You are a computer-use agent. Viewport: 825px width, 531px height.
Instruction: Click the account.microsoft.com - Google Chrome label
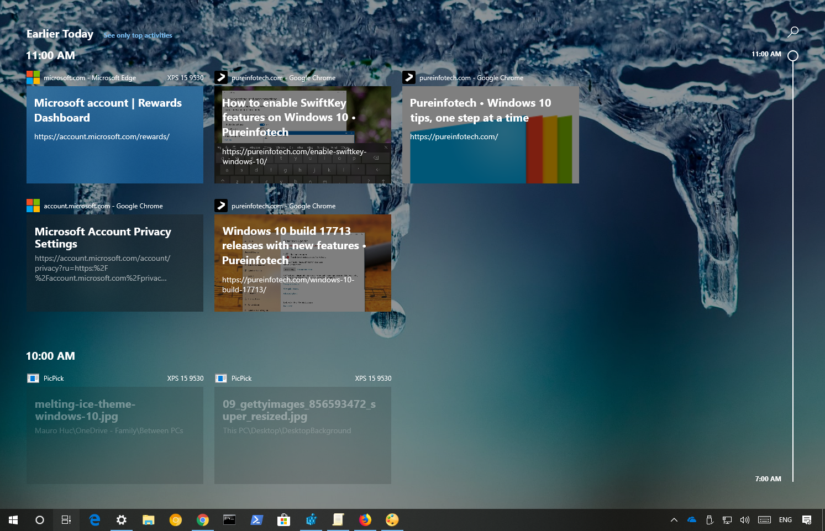(103, 206)
